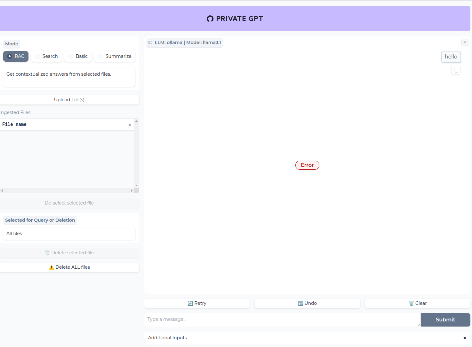
Task: Click the system prompt text area
Action: click(69, 77)
